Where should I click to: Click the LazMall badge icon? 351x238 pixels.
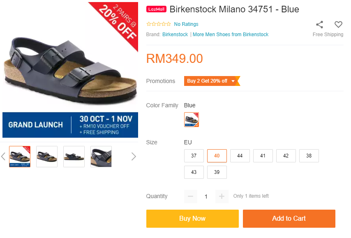point(156,9)
